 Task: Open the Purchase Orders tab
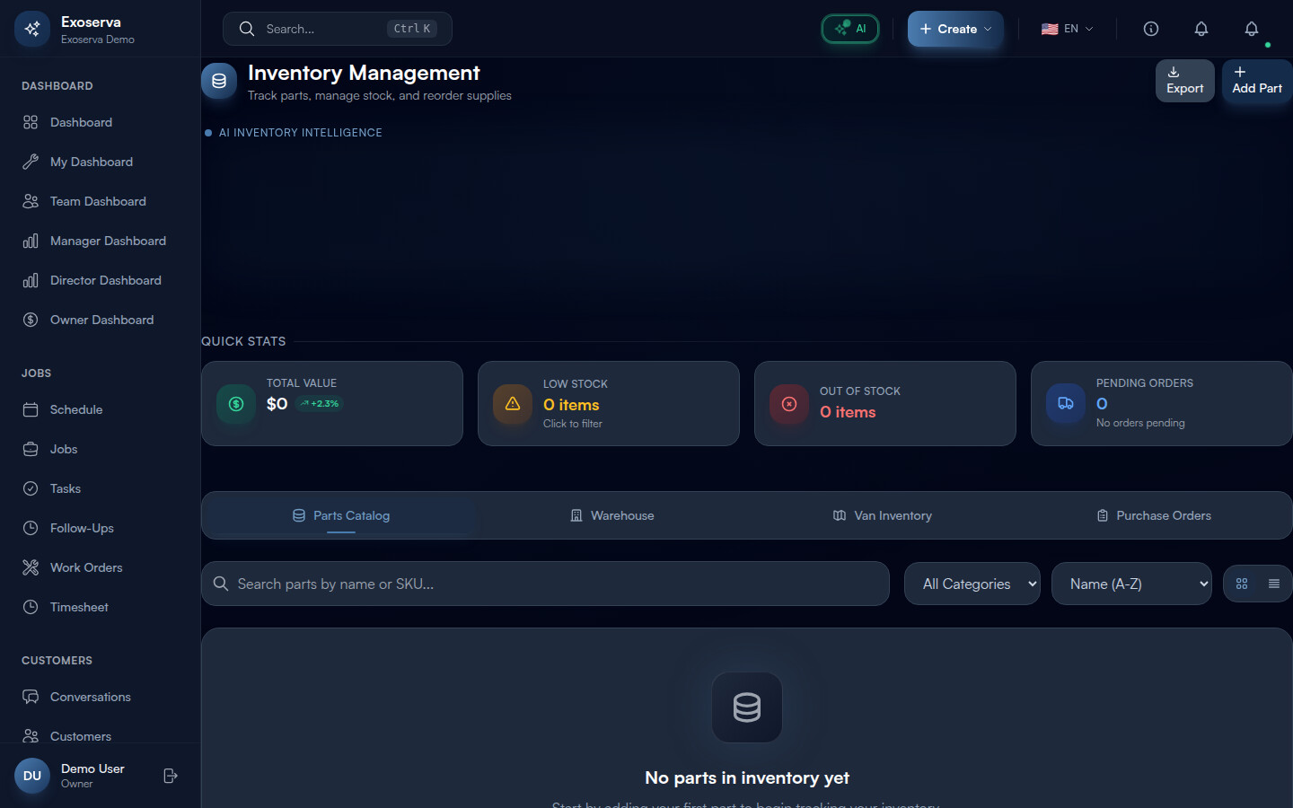(1154, 515)
